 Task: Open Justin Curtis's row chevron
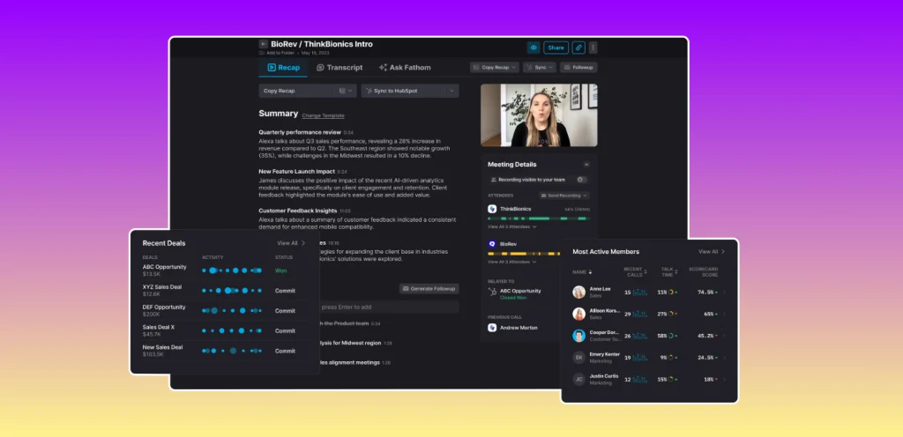point(724,380)
